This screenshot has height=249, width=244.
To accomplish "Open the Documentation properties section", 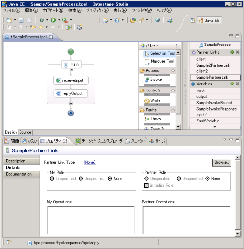I will (21, 174).
